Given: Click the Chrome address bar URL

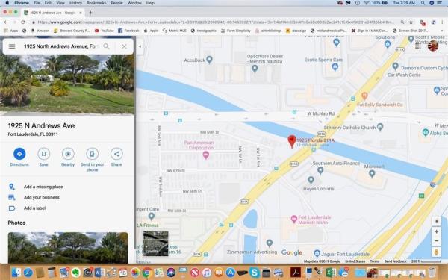Looking at the screenshot, I should coord(216,22).
